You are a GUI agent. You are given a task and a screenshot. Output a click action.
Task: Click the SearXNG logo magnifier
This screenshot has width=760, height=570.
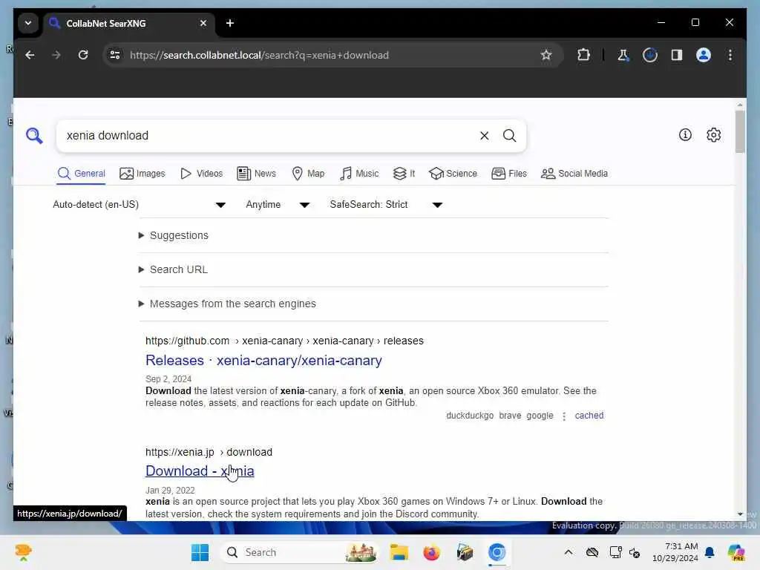(x=34, y=136)
